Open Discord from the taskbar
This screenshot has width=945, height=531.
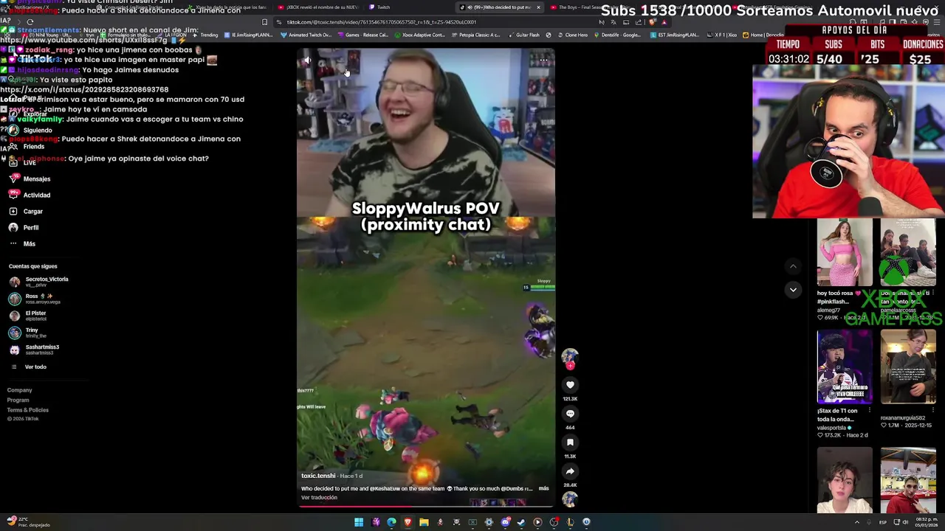tap(505, 522)
